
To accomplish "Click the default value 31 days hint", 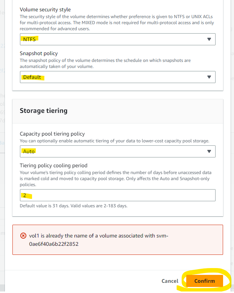I will (73, 206).
